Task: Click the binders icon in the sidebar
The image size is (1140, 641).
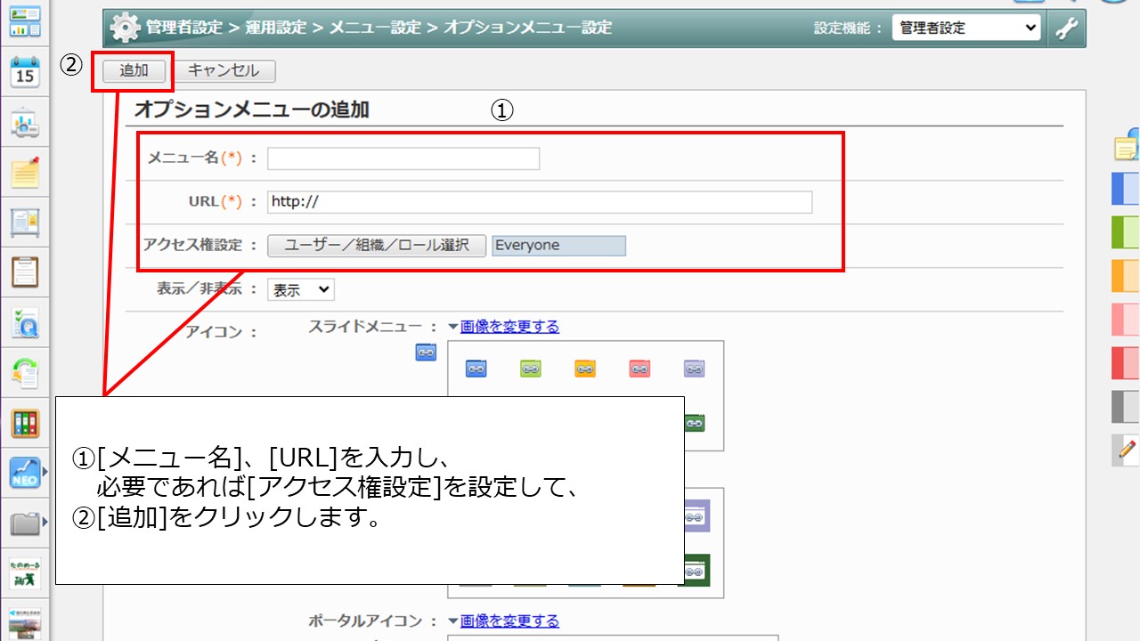Action: point(25,423)
